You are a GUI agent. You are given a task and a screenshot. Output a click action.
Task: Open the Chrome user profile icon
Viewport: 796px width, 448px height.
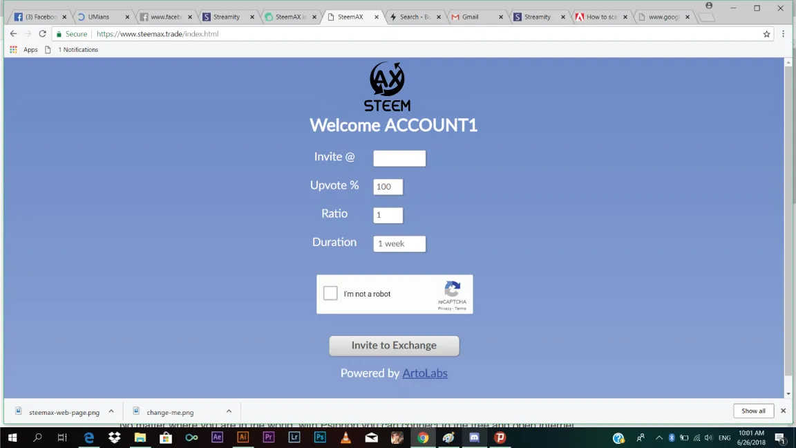coord(709,6)
